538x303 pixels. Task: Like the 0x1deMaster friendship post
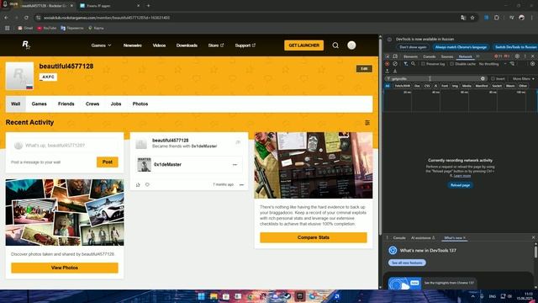coord(138,185)
